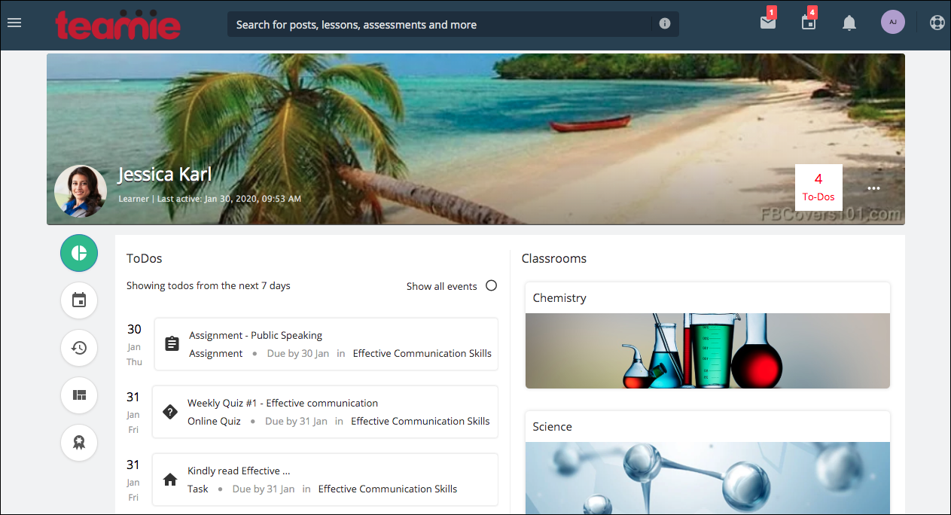This screenshot has height=515, width=951.
Task: Select the layout grid sidebar icon
Action: 79,395
